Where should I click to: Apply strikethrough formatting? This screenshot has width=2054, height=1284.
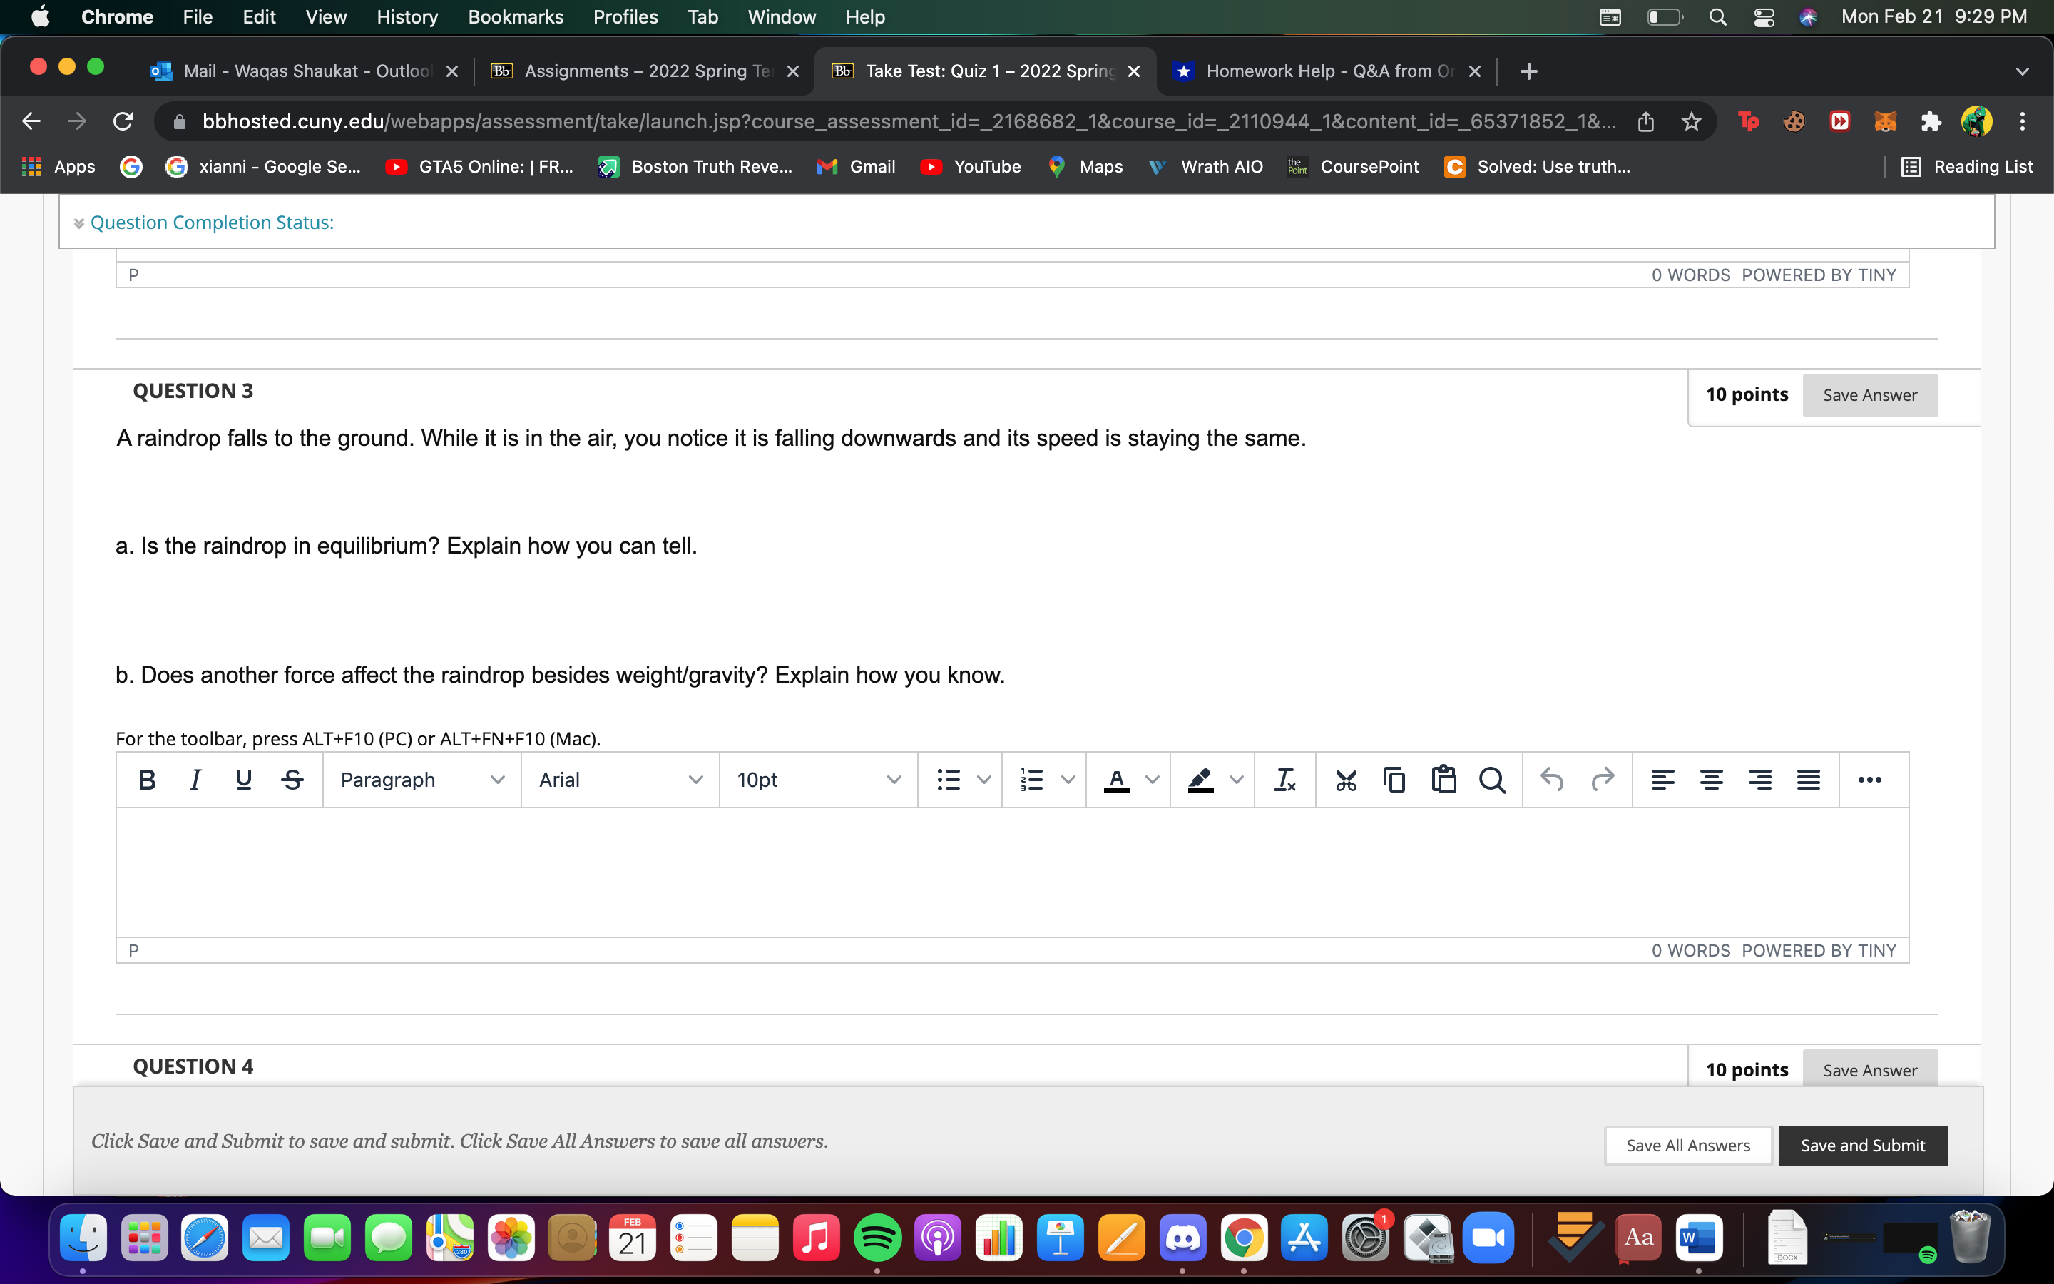click(292, 779)
